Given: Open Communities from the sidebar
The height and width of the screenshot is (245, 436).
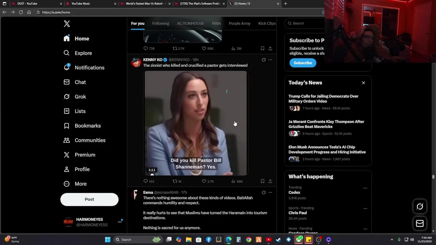Looking at the screenshot, I should click(x=84, y=140).
